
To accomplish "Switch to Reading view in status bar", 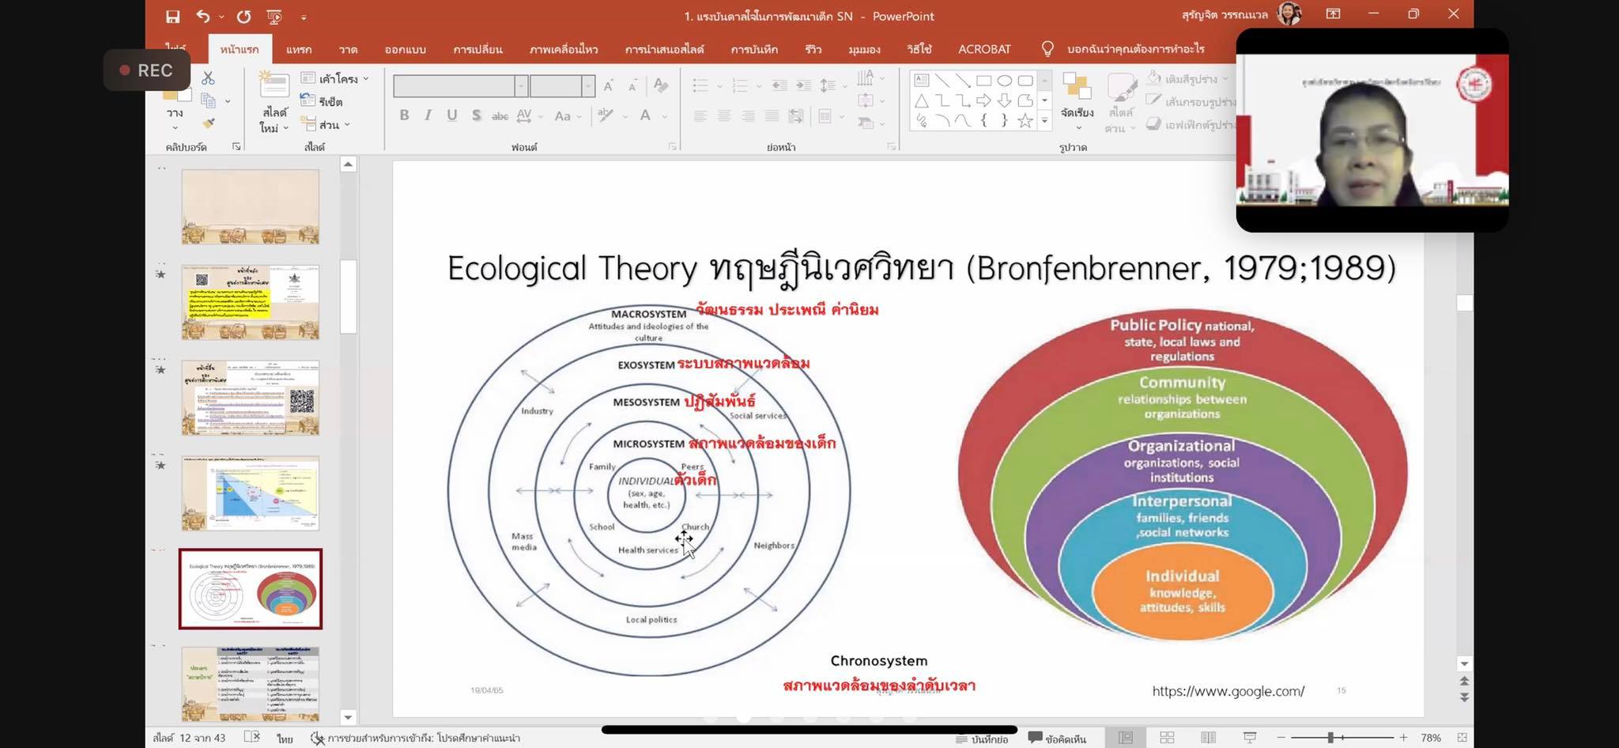I will (x=1208, y=738).
